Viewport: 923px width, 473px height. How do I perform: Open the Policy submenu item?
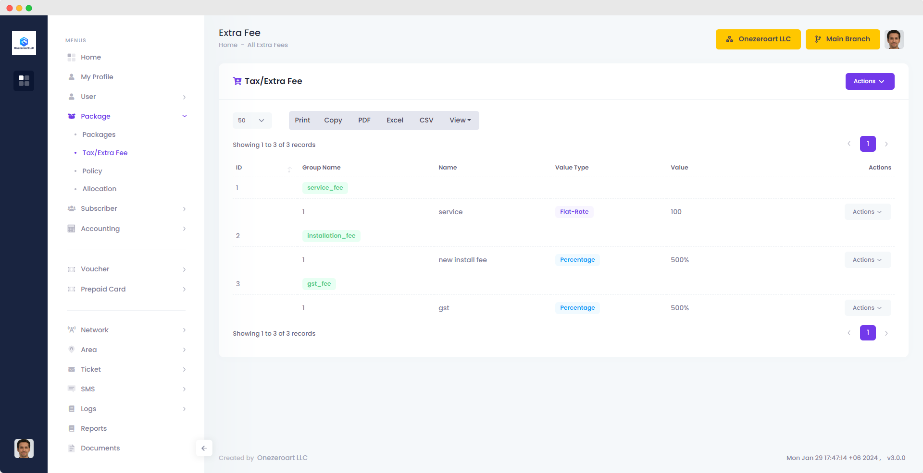92,171
